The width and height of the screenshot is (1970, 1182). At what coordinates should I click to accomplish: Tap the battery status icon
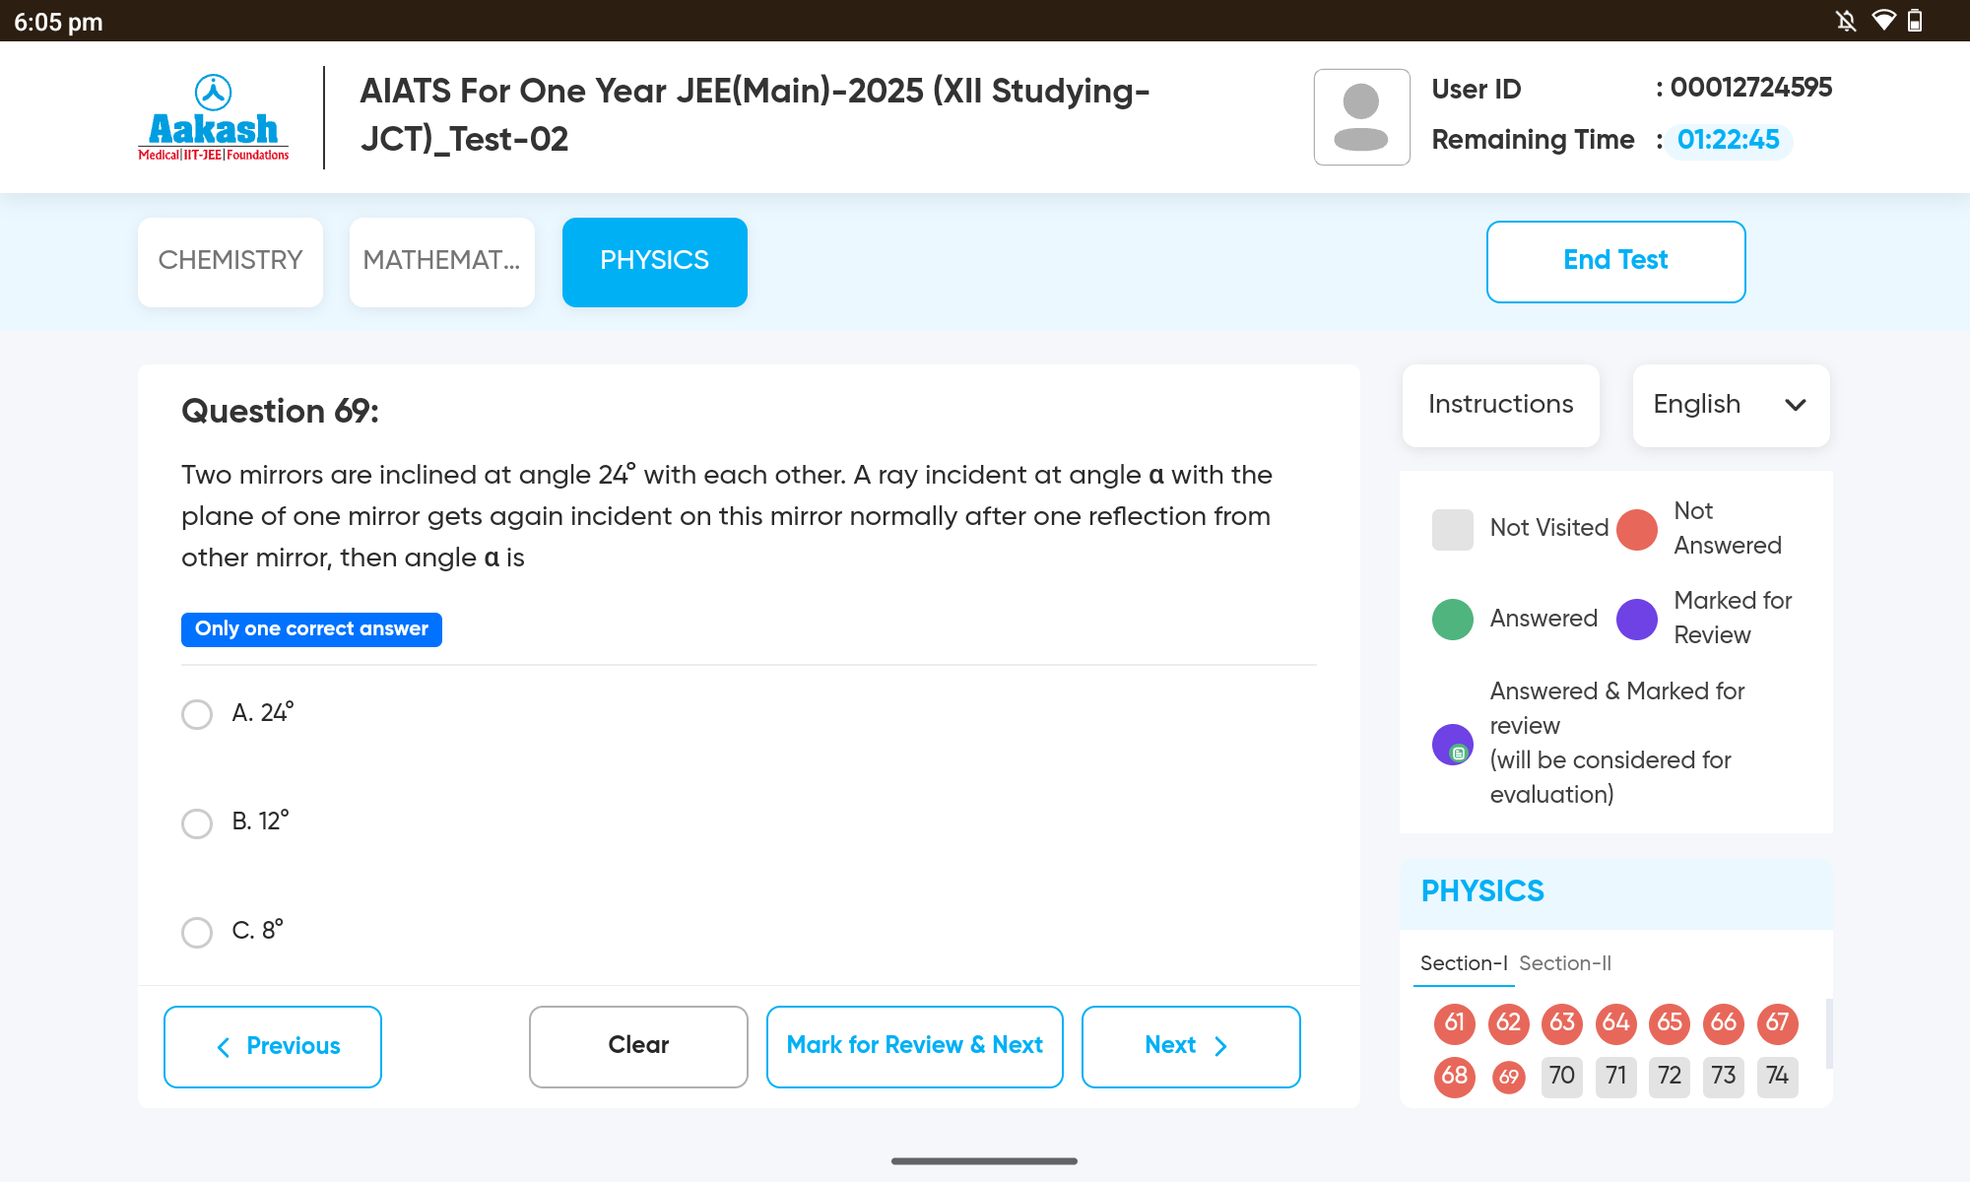[x=1915, y=21]
